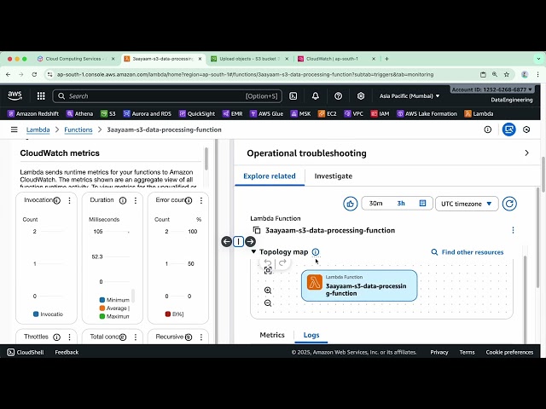Select the 30m time range
This screenshot has width=546, height=409.
coord(375,204)
